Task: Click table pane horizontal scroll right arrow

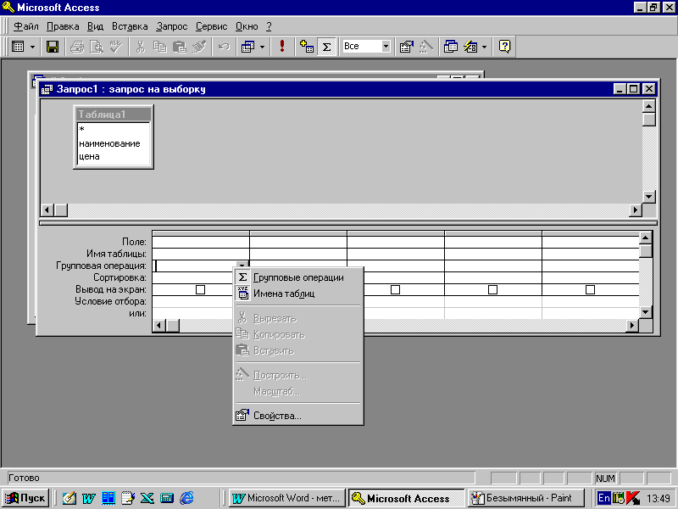Action: pos(635,210)
